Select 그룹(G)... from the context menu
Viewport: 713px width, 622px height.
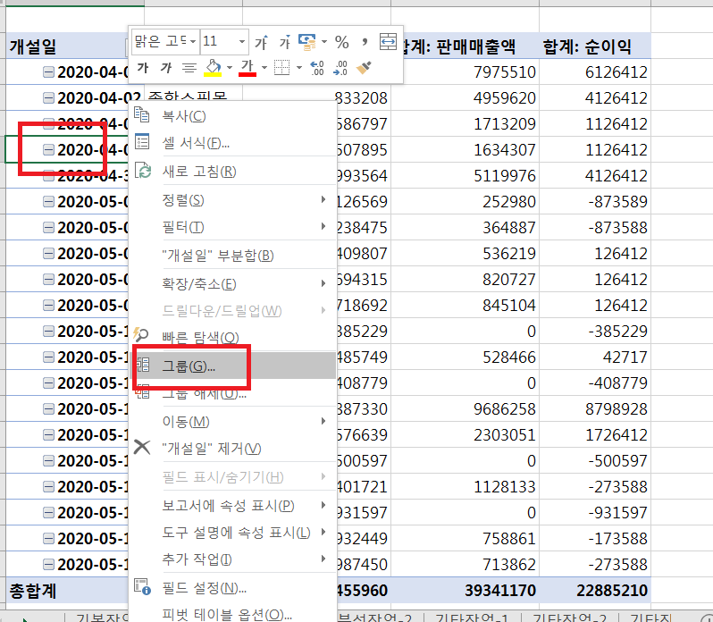click(189, 366)
